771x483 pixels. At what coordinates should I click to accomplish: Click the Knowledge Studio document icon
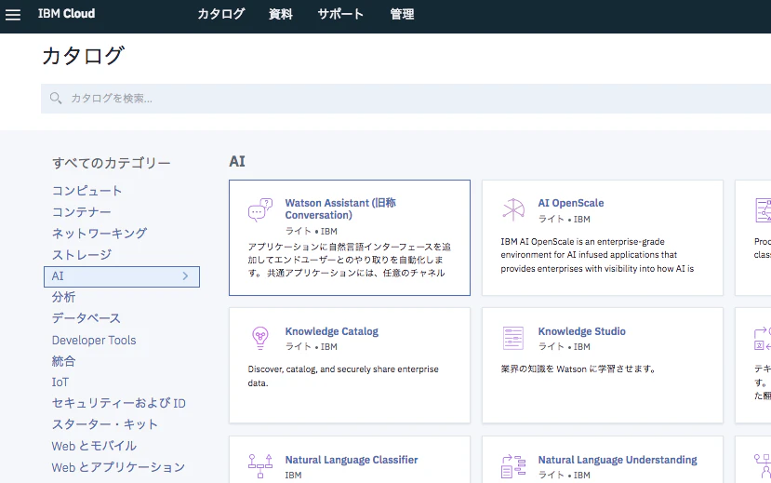click(x=513, y=339)
